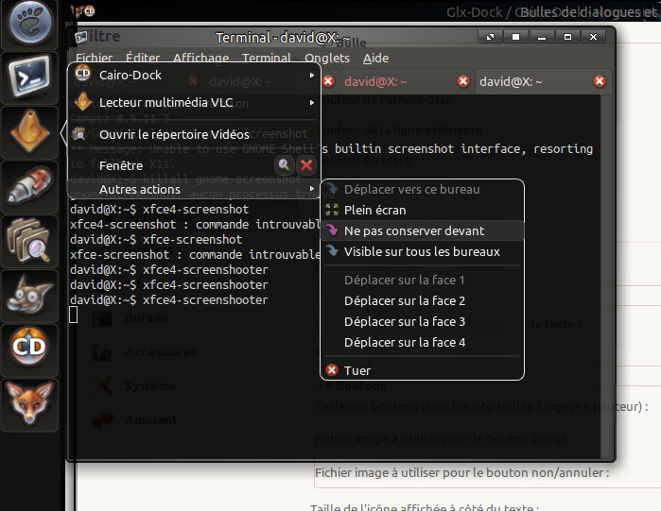
Task: Click the 'david@X:~$ xfce-screenshot' command line
Action: pyautogui.click(x=156, y=239)
